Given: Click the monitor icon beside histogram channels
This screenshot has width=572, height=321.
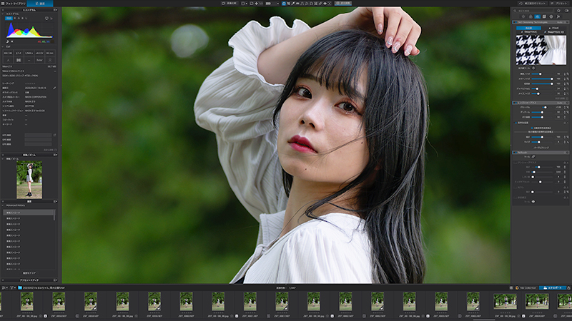Looking at the screenshot, I should coord(46,19).
